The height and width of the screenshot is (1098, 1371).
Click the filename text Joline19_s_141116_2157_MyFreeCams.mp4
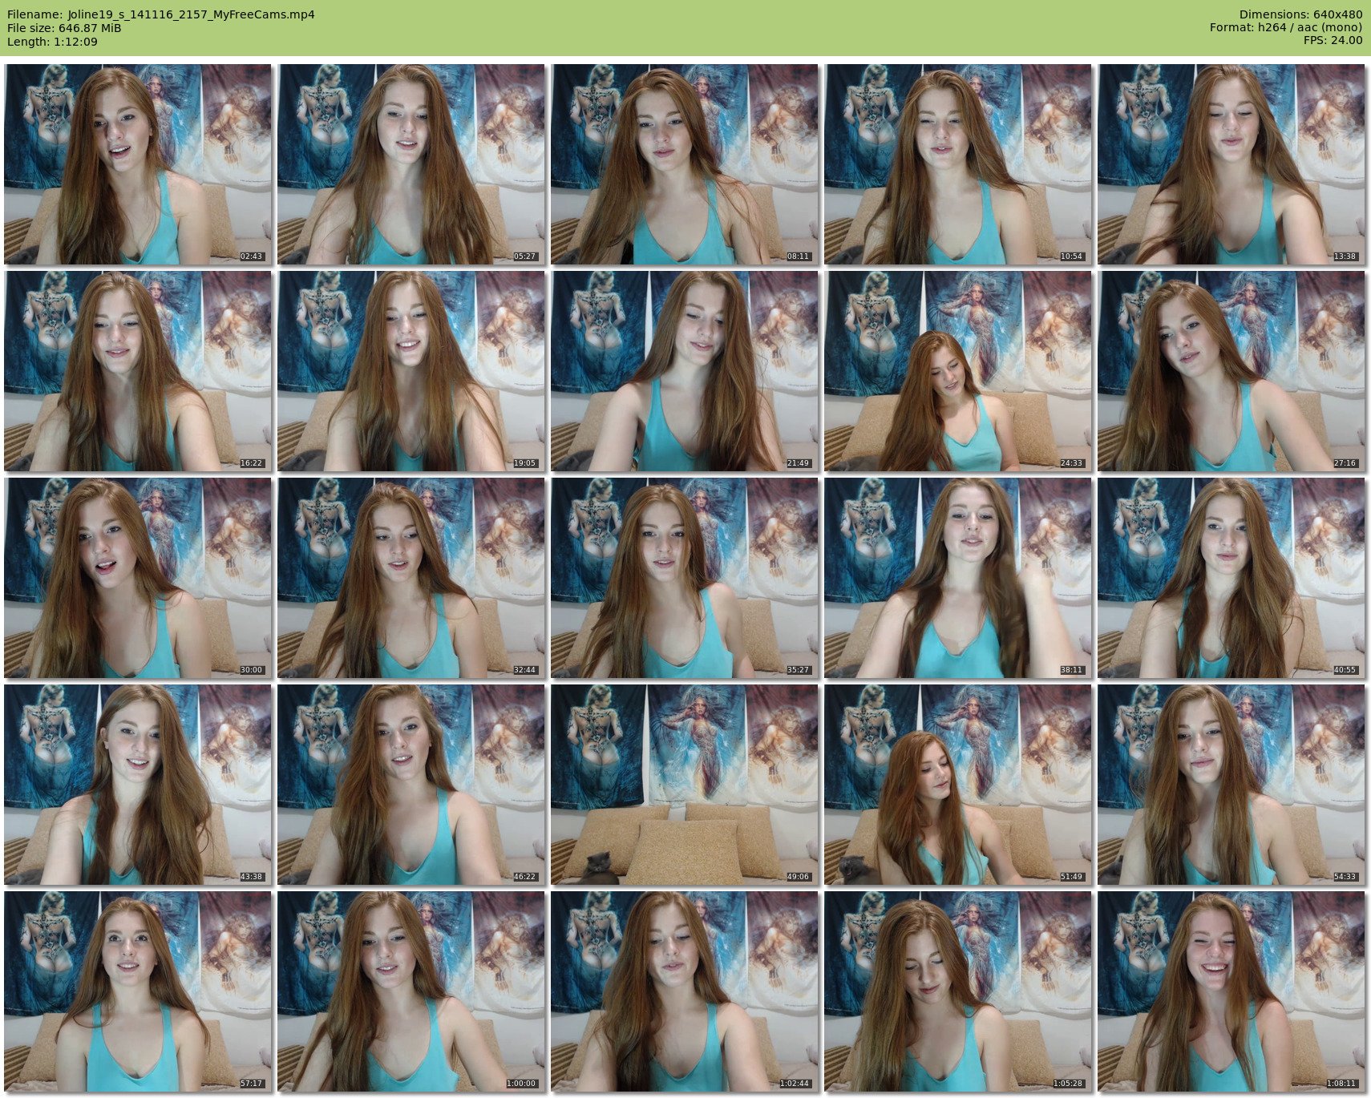(x=192, y=14)
